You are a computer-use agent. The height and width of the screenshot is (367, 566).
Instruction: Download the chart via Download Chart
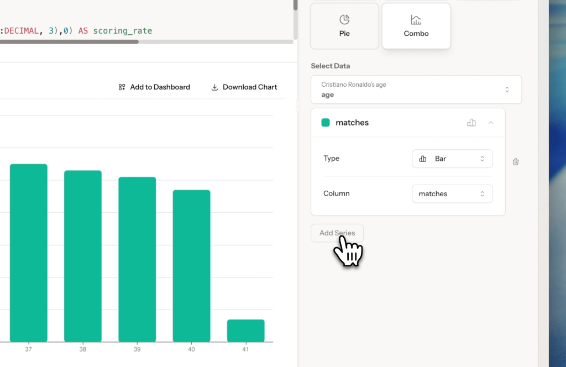click(244, 87)
